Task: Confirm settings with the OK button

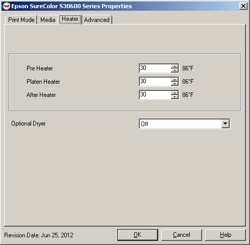Action: pos(138,235)
